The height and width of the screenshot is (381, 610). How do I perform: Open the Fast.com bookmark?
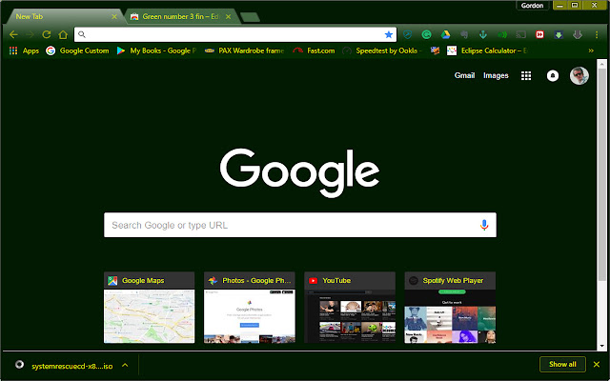click(x=314, y=50)
